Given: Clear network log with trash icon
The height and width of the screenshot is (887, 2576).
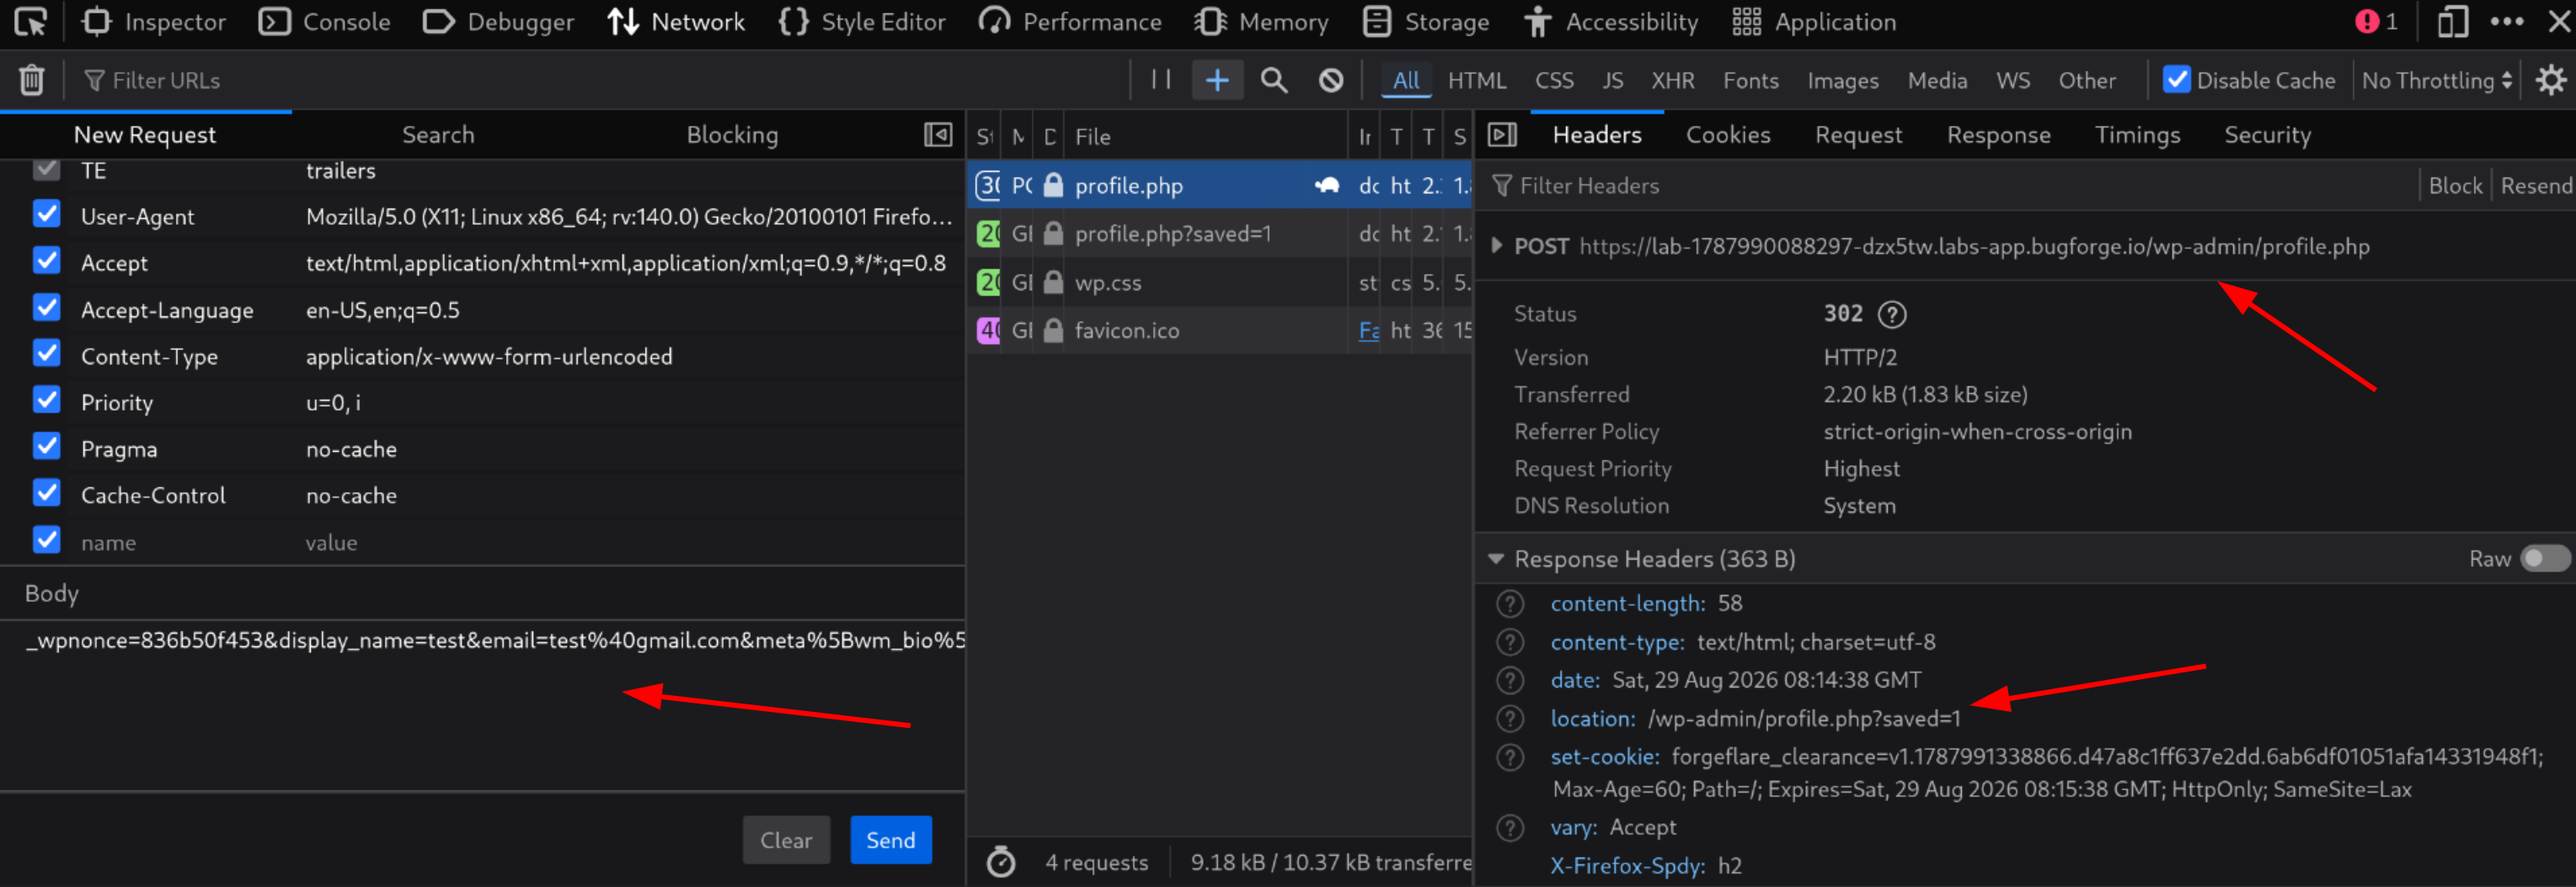Looking at the screenshot, I should [32, 80].
